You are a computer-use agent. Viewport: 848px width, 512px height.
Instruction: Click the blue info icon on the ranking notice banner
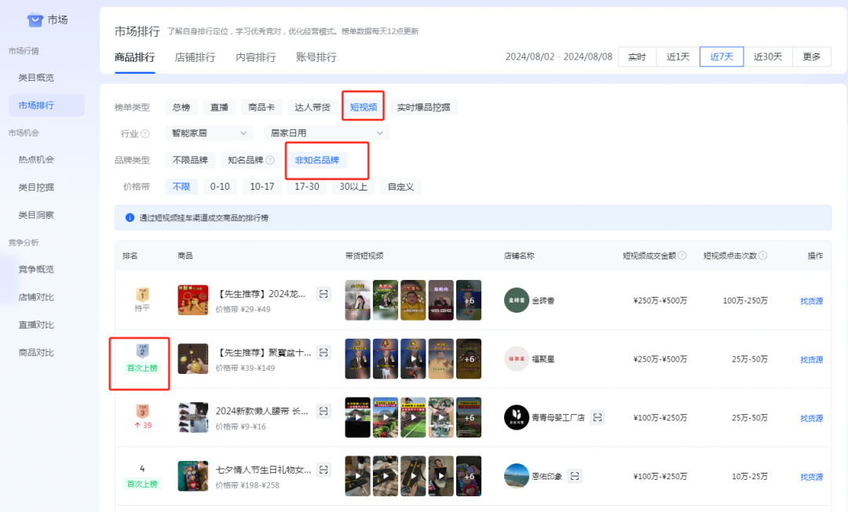[130, 216]
